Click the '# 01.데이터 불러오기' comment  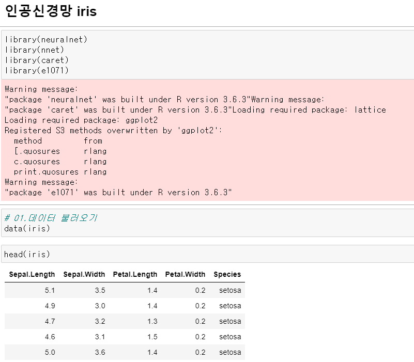pyautogui.click(x=51, y=218)
